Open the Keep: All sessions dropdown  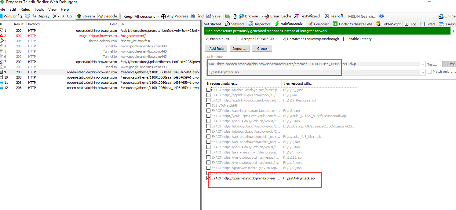pos(141,16)
